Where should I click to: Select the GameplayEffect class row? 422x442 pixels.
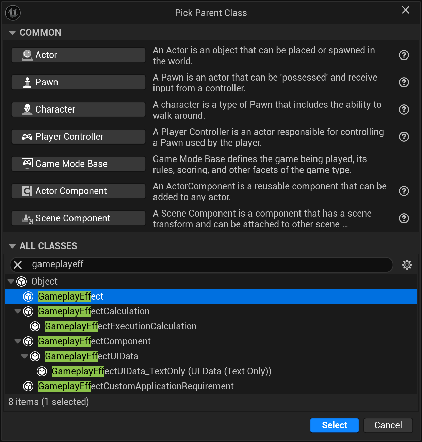click(211, 296)
